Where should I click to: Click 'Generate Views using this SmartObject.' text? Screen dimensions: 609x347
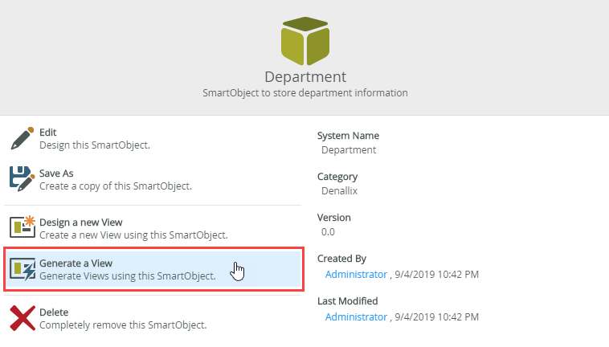click(127, 276)
